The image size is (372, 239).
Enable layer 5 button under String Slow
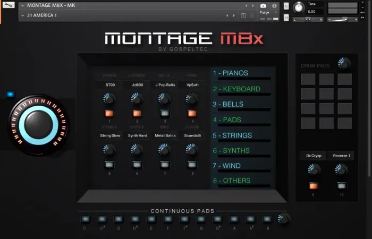click(x=109, y=164)
